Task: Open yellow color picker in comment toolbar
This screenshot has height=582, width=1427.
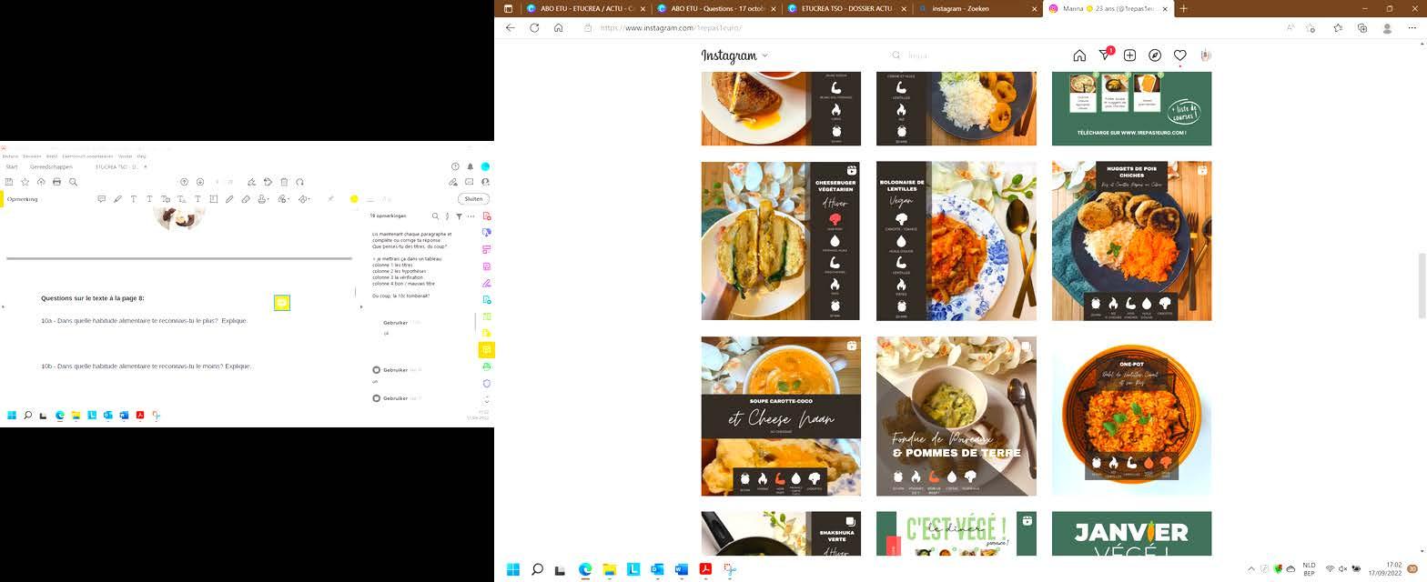Action: pyautogui.click(x=354, y=199)
